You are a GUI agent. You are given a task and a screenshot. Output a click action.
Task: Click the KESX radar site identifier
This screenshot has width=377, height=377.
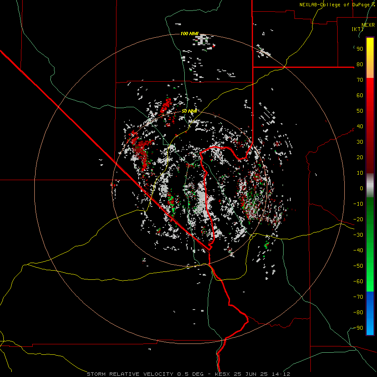click(222, 374)
